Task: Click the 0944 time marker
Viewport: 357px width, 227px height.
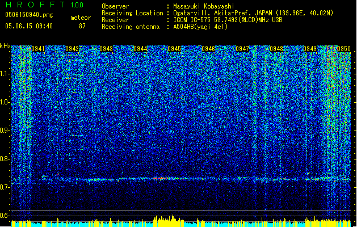Action: click(140, 49)
